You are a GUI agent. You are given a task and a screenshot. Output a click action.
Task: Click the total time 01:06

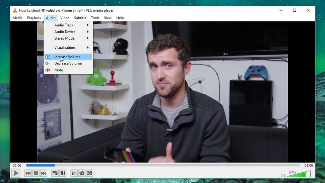pos(309,165)
